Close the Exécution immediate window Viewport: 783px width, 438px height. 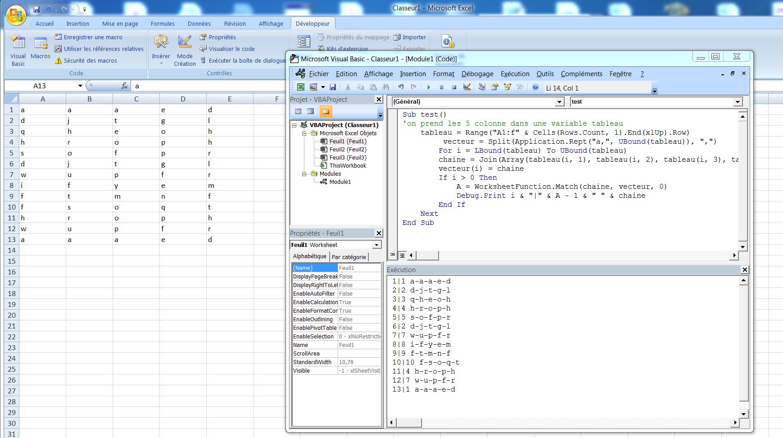pyautogui.click(x=745, y=269)
